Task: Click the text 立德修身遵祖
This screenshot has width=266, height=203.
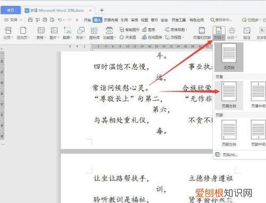Action: (x=211, y=179)
